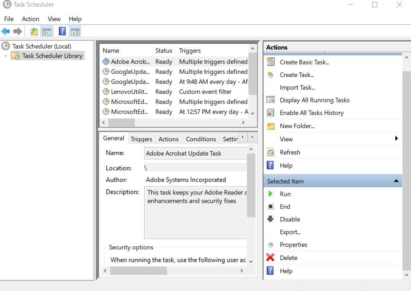
Task: Click the details pane horizontal scrollbar thumb
Action: [138, 271]
